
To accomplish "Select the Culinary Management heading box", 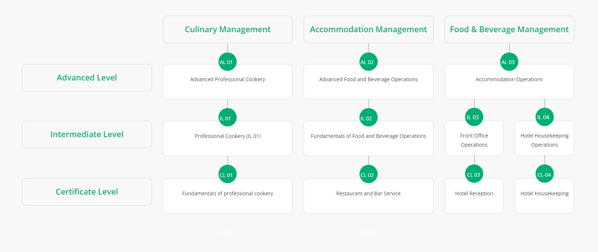I will [228, 29].
